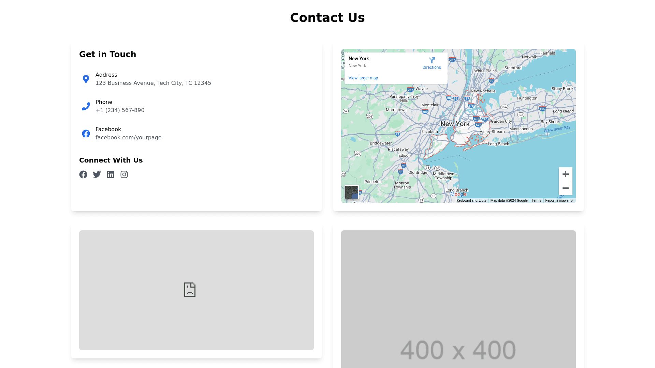Click View larger map link
655x368 pixels.
[363, 78]
